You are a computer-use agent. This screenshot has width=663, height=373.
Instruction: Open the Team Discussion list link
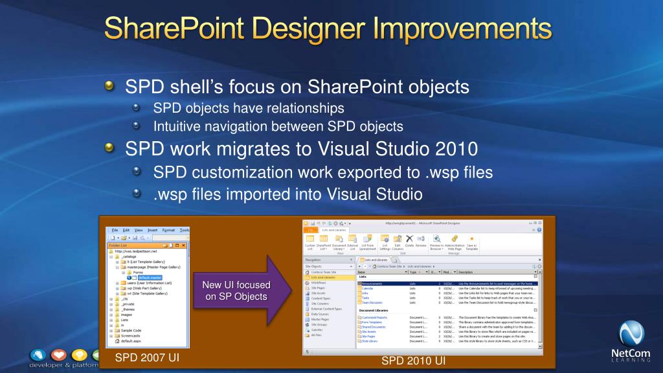tap(372, 303)
